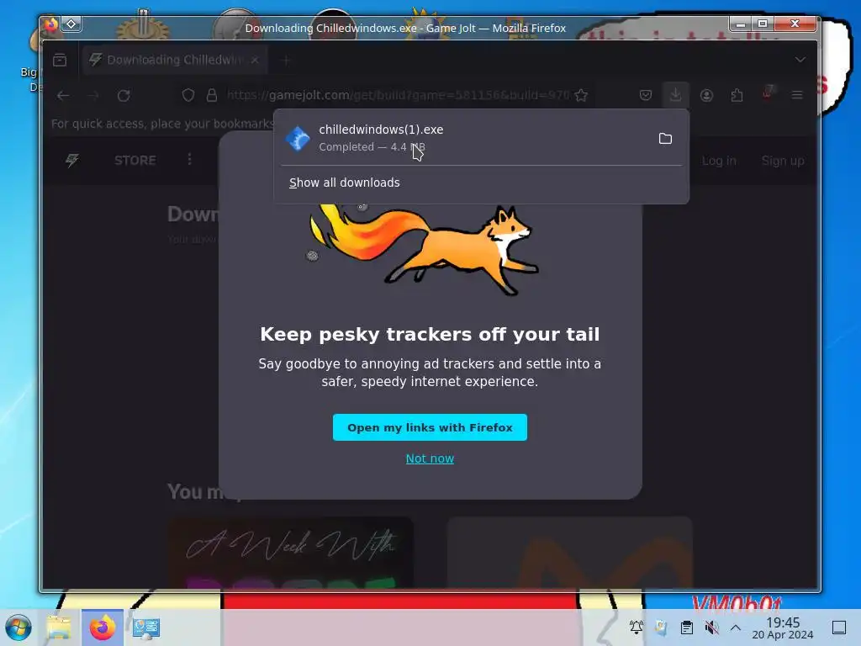The width and height of the screenshot is (861, 646).
Task: Open a new tab with plus button
Action: tap(285, 60)
